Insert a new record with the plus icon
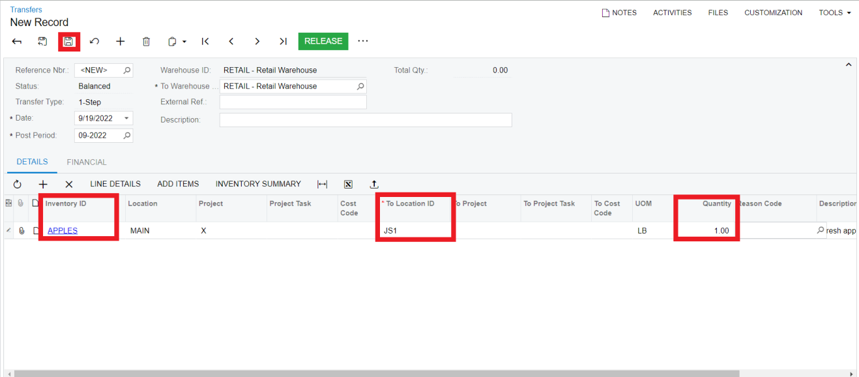The width and height of the screenshot is (859, 377). click(121, 41)
